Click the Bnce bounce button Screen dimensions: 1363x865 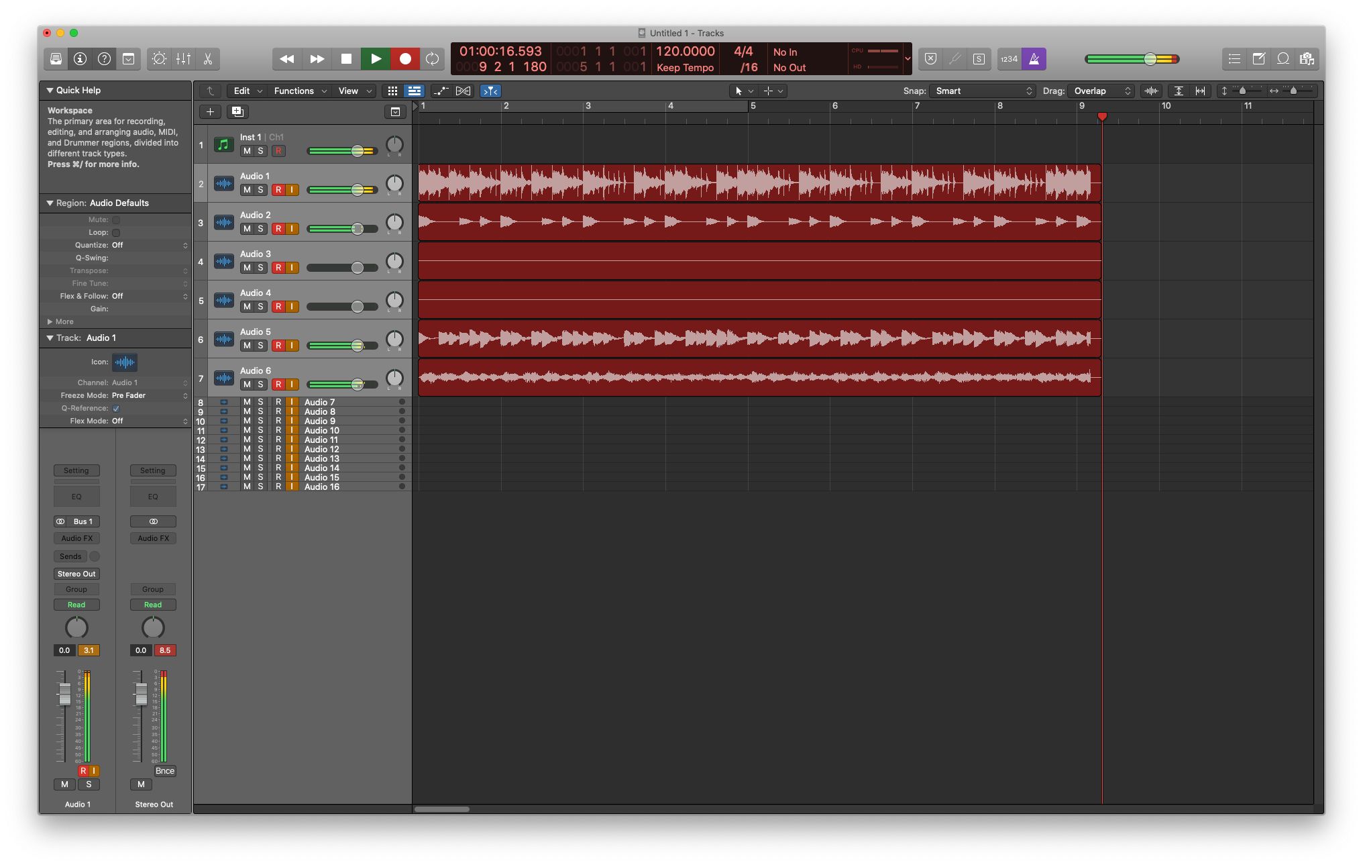point(165,771)
